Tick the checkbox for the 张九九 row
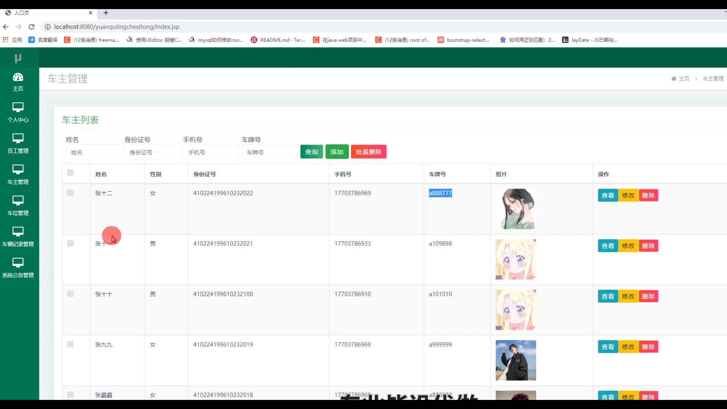Viewport: 727px width, 409px height. coord(70,344)
